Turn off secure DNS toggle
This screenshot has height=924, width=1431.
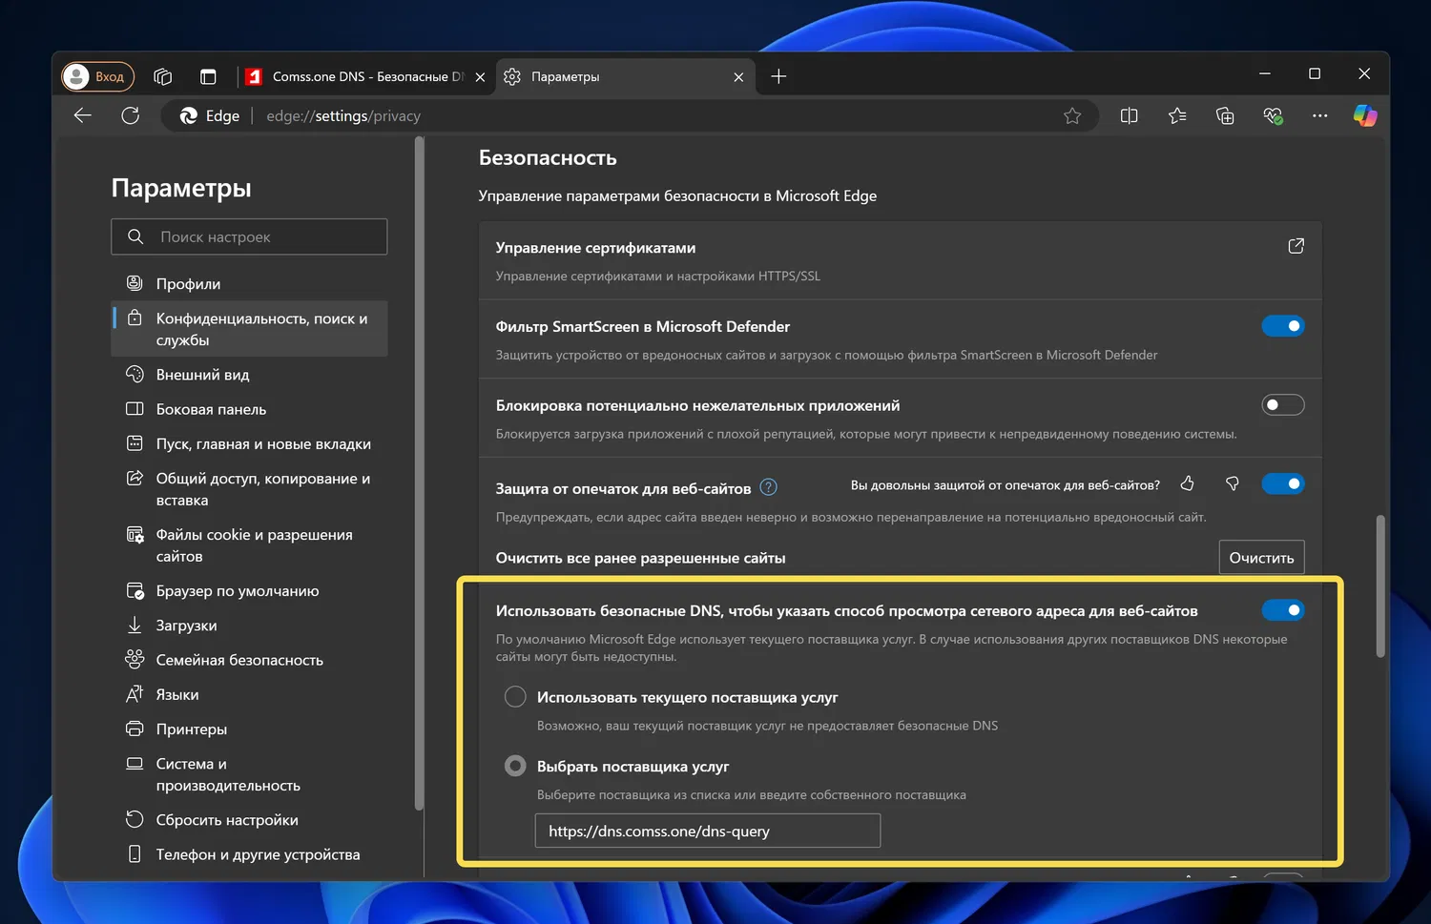(1282, 610)
